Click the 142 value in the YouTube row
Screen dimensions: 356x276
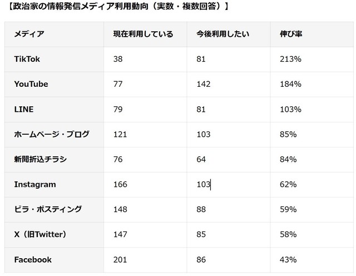click(x=203, y=84)
